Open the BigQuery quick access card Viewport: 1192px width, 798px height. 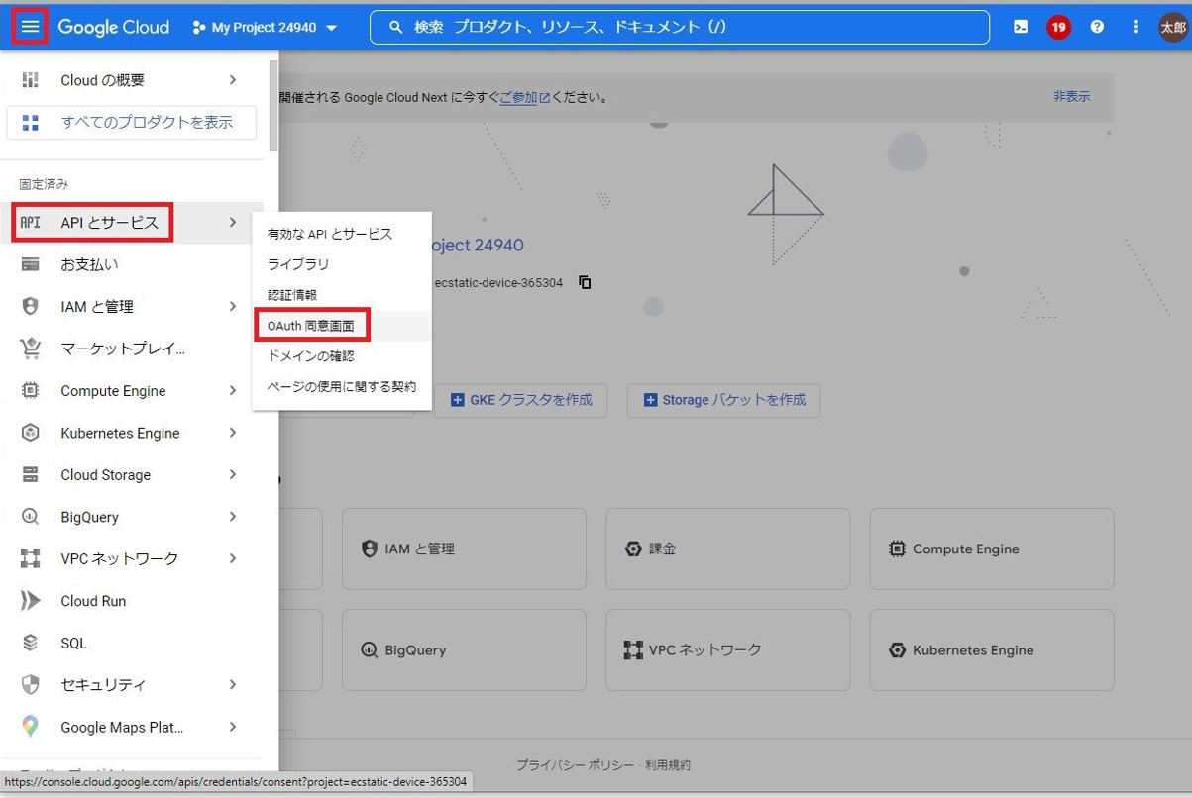464,650
